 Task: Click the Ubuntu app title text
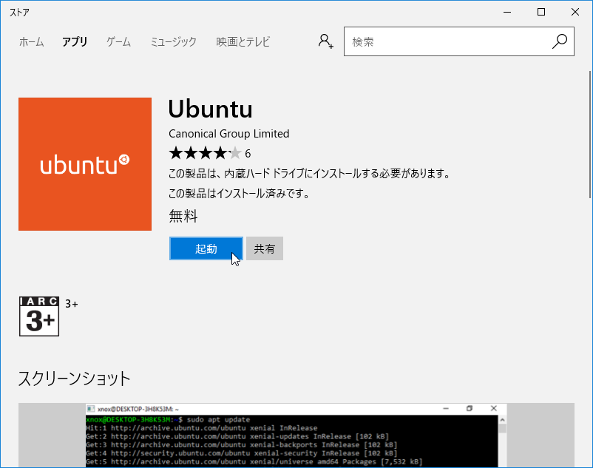point(210,109)
